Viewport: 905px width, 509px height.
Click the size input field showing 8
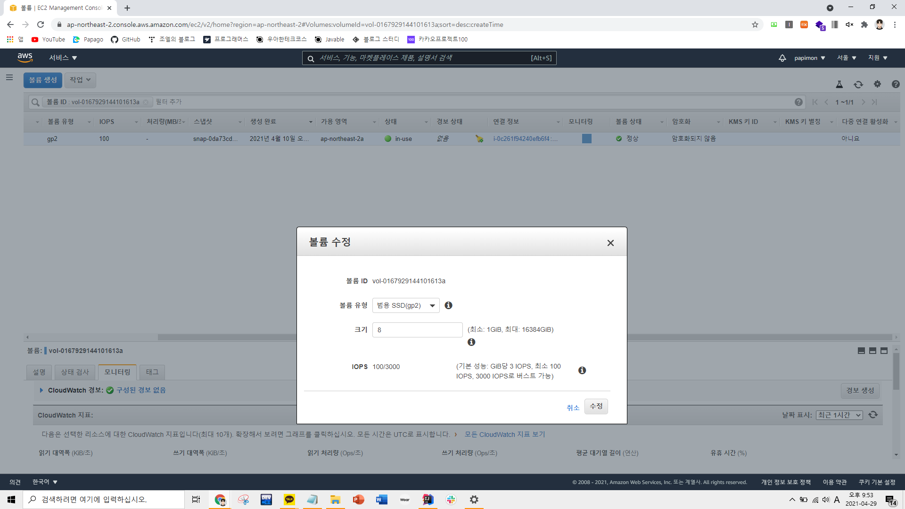417,330
